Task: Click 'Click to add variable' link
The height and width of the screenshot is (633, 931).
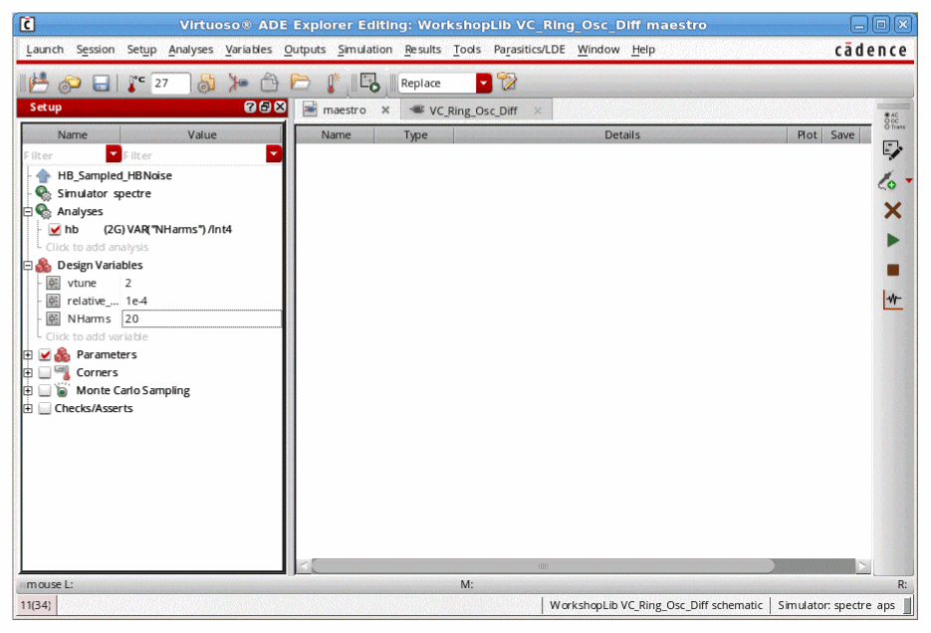Action: (x=97, y=336)
